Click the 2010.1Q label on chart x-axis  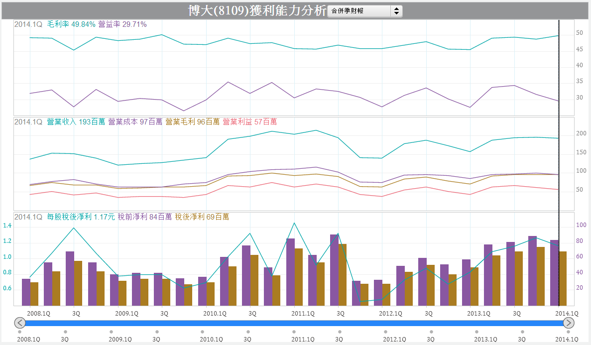(x=215, y=313)
